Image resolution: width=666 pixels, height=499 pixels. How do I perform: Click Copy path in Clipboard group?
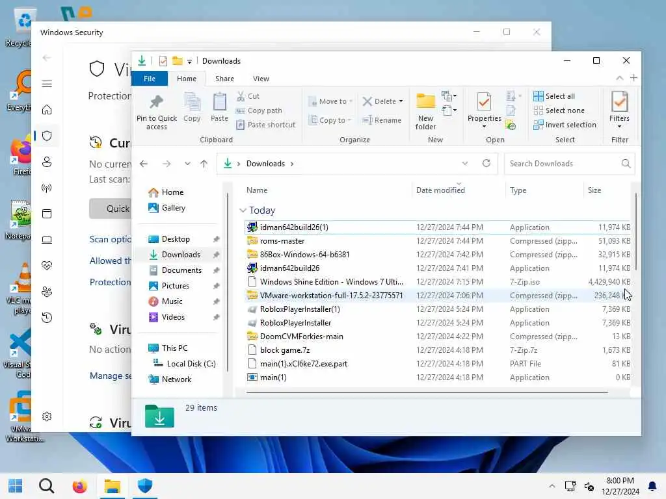[259, 110]
